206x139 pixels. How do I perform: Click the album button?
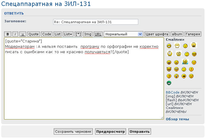tap(177, 34)
